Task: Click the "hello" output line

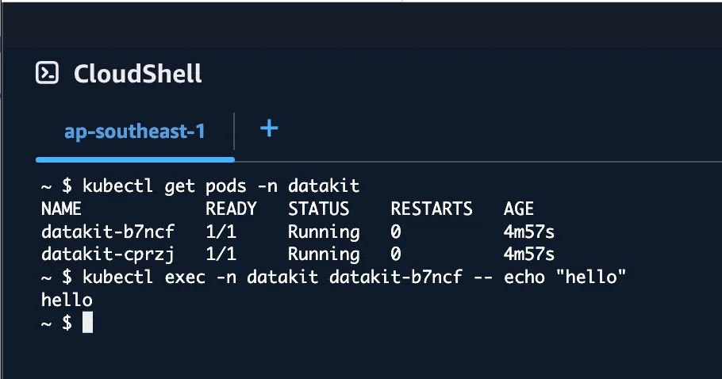Action: click(67, 301)
